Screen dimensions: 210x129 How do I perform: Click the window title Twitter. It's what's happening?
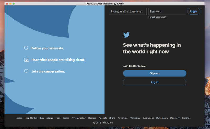click(x=104, y=4)
